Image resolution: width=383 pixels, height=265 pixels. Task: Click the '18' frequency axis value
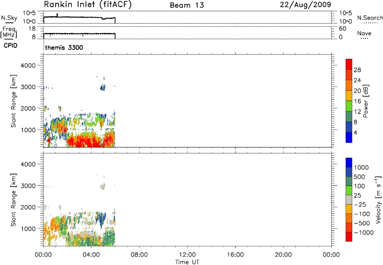coord(32,29)
